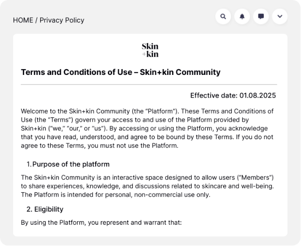The image size is (301, 246).
Task: Select the Privacy Policy breadcrumb item
Action: point(62,20)
